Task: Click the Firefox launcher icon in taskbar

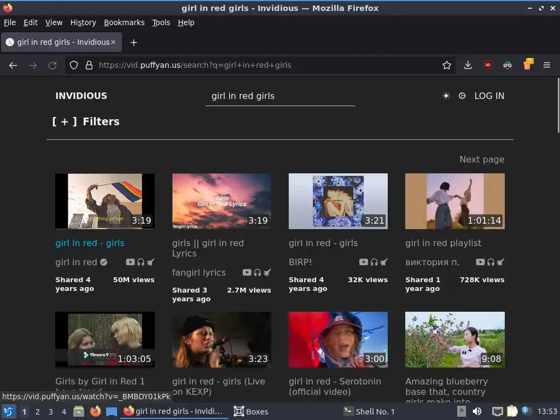Action: 95,411
